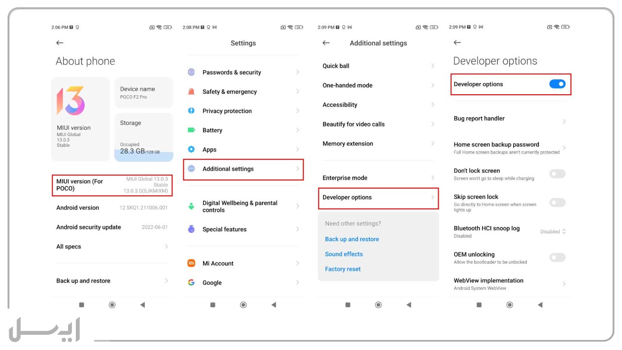Expand chevron next to Memory extension
The width and height of the screenshot is (622, 350).
[432, 143]
